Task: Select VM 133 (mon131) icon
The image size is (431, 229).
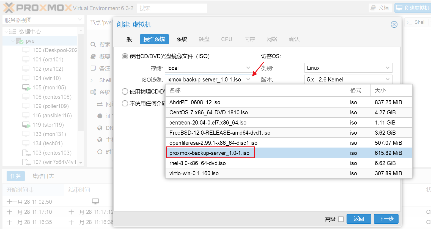Action: point(26,134)
